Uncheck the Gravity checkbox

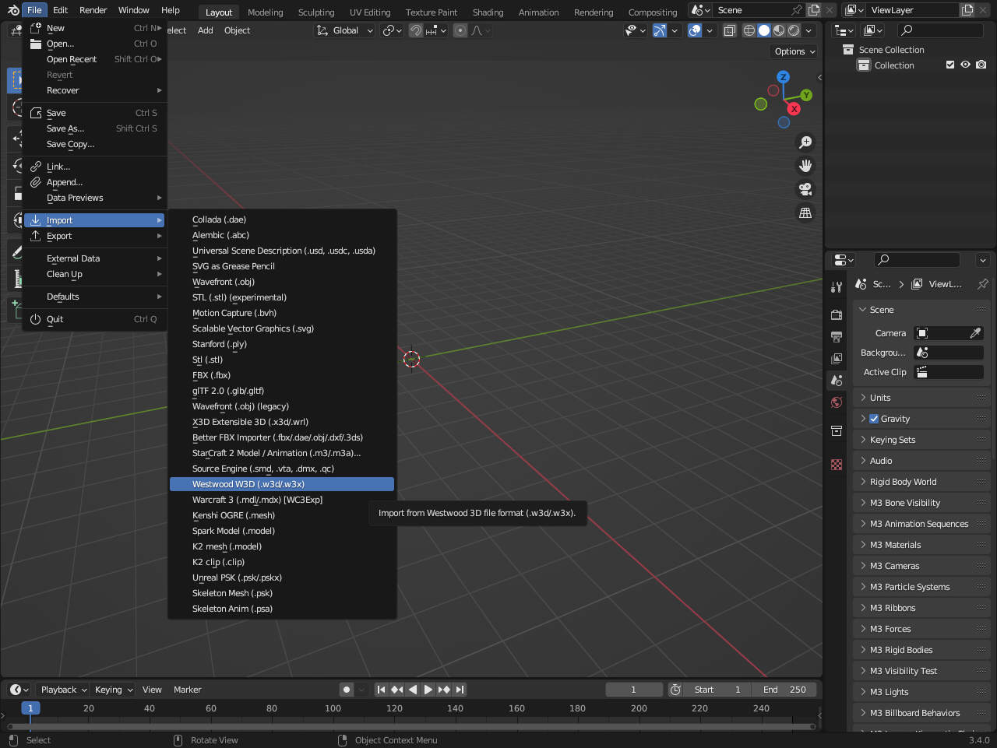[874, 419]
